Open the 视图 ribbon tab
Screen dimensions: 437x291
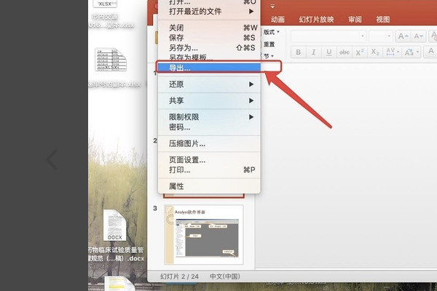click(382, 20)
